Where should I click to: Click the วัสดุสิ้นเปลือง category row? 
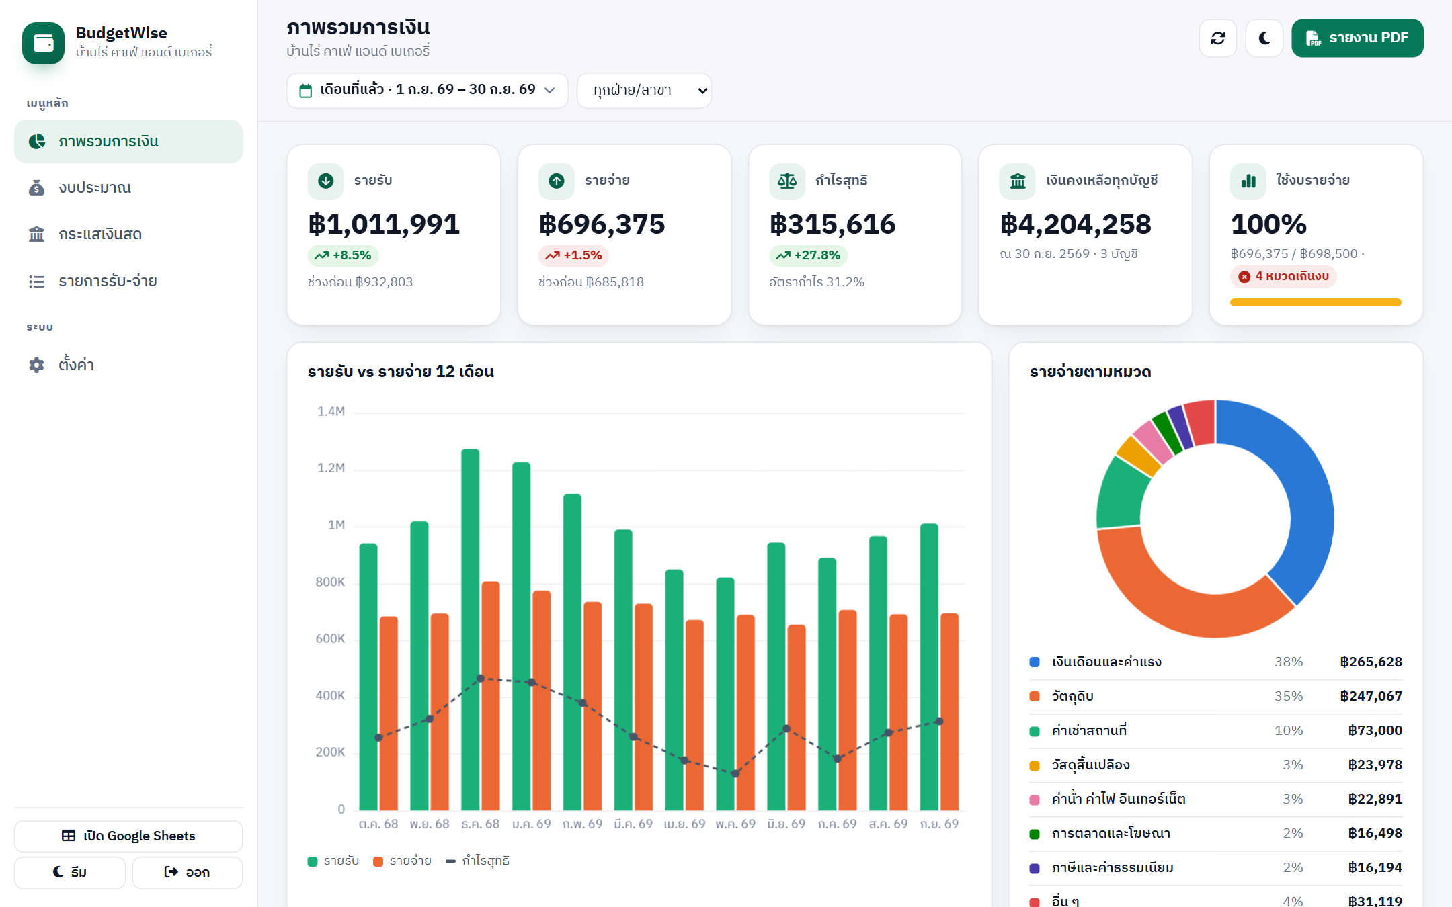1215,765
